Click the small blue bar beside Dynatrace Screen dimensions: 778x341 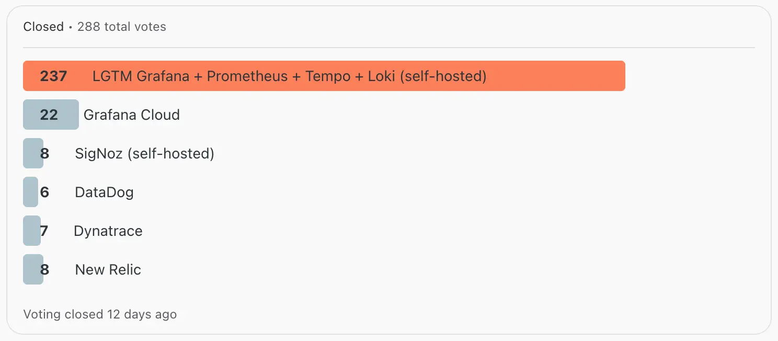click(x=31, y=231)
